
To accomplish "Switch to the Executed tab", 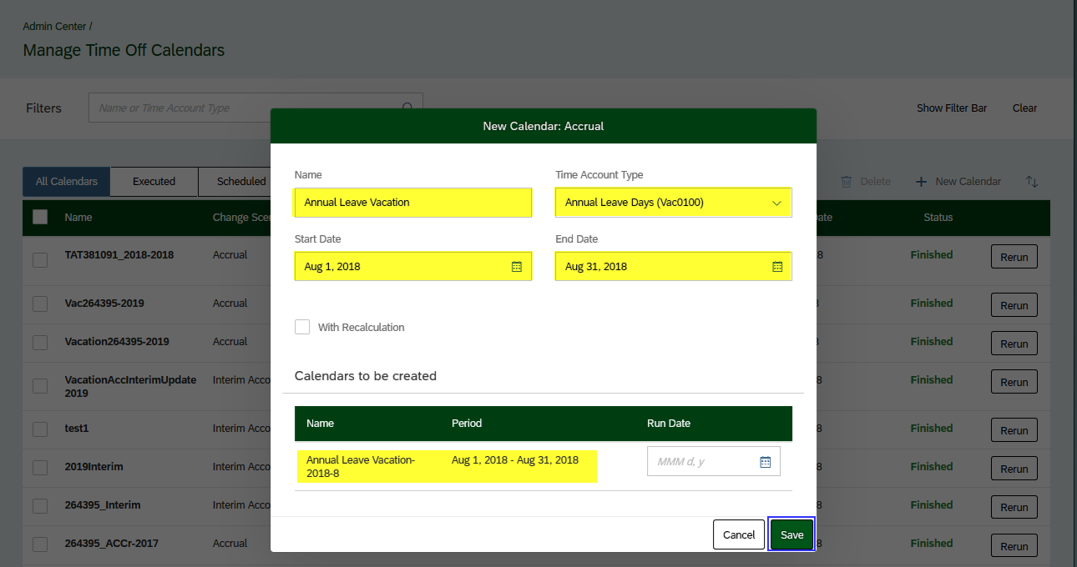I will click(x=154, y=181).
